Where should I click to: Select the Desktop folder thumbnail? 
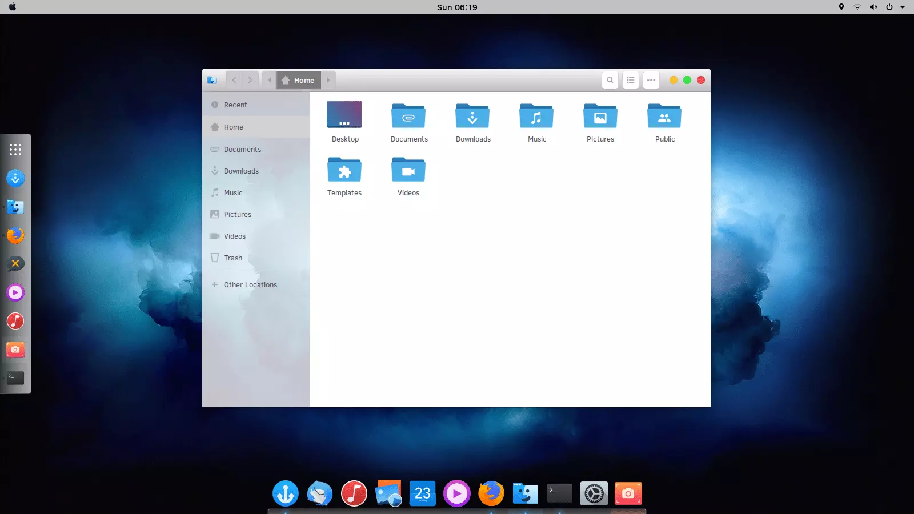pyautogui.click(x=344, y=115)
